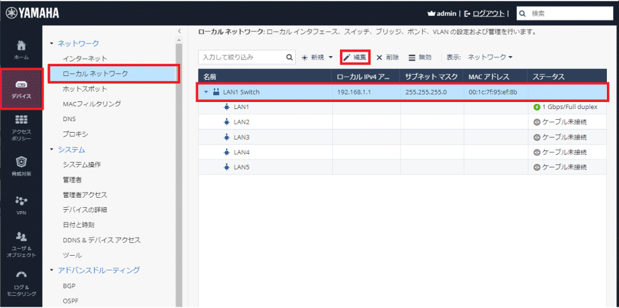The image size is (619, 308).
Task: Collapse the システム tree section
Action: (x=52, y=150)
